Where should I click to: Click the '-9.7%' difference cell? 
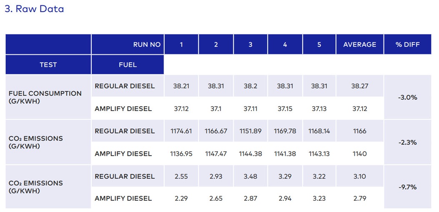(408, 187)
